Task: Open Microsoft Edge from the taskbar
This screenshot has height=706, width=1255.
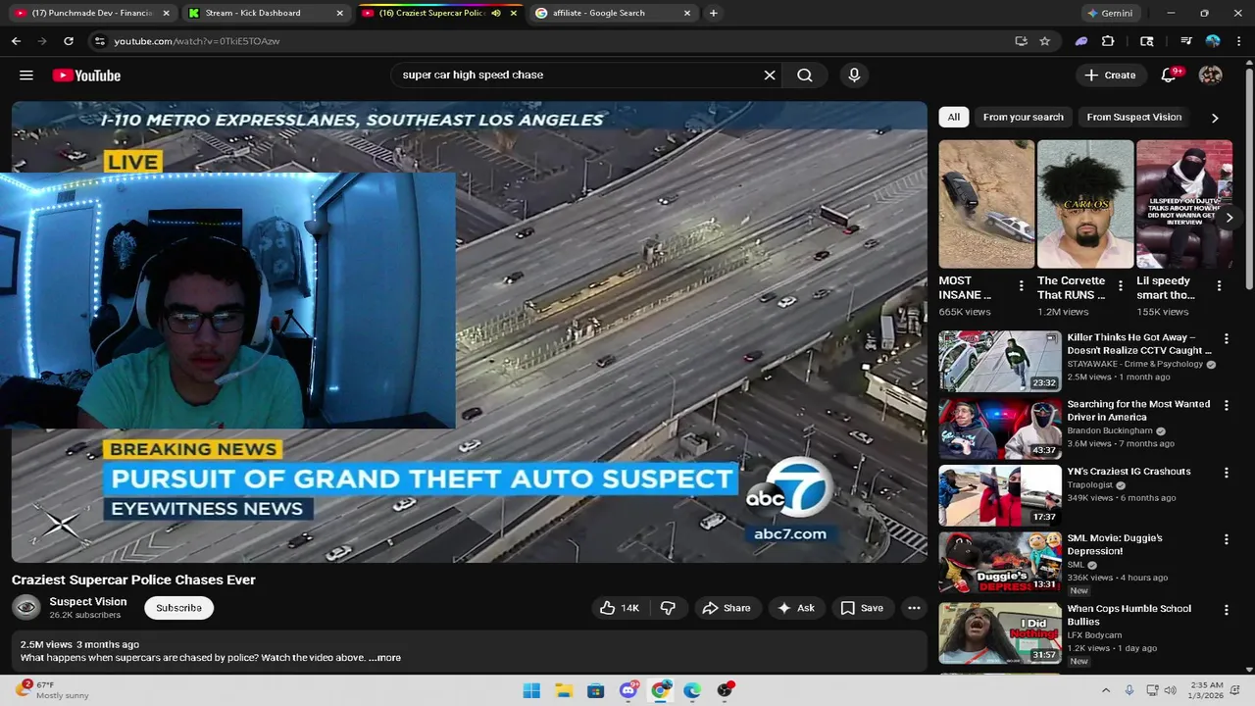Action: (692, 690)
